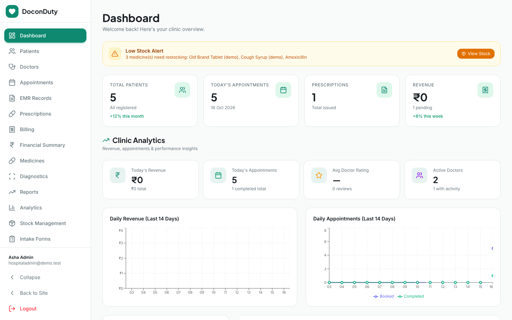
Task: Click Back to Site link
Action: click(x=45, y=293)
